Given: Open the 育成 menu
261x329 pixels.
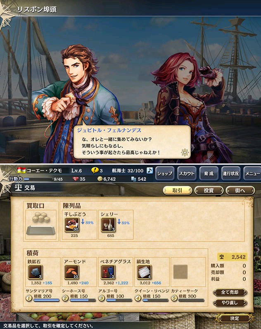Looking at the screenshot, I should pos(209,173).
